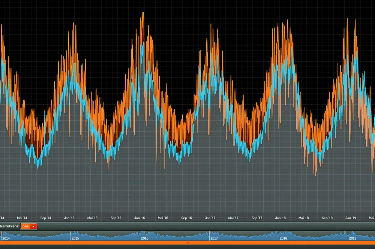
Task: Click the Jan '16 axis label
Action: (140, 218)
